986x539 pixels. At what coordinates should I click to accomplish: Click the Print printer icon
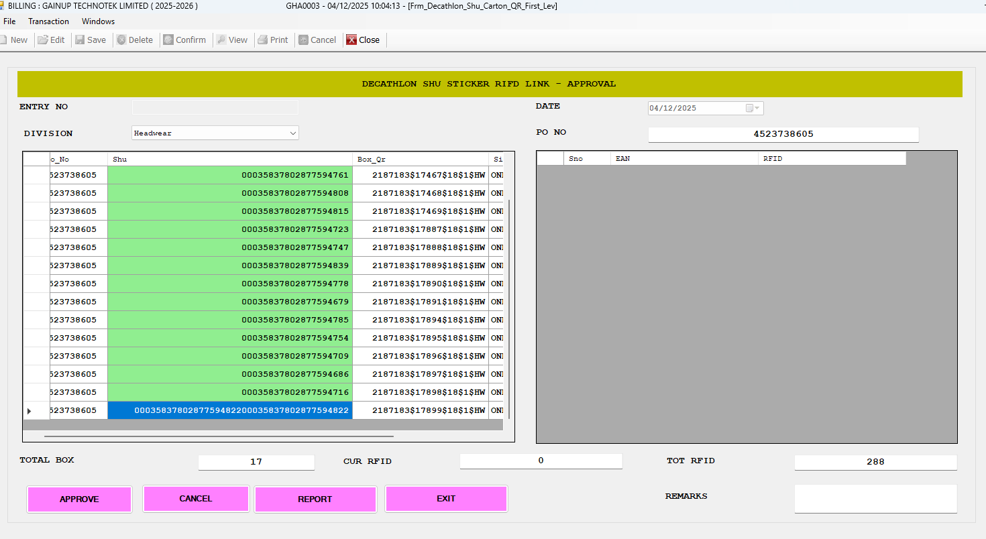[x=263, y=40]
